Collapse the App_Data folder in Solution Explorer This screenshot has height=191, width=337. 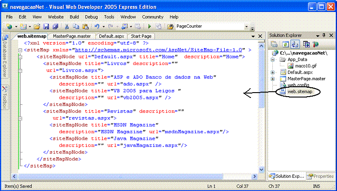(x=273, y=60)
